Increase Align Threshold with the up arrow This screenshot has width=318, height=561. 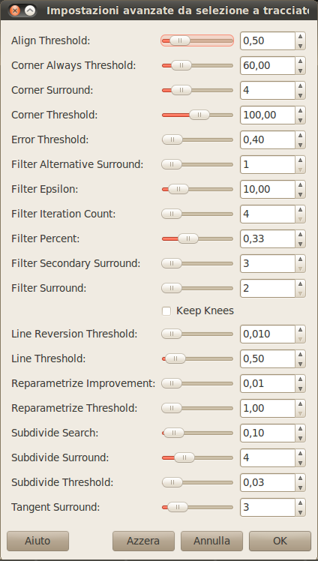click(301, 36)
